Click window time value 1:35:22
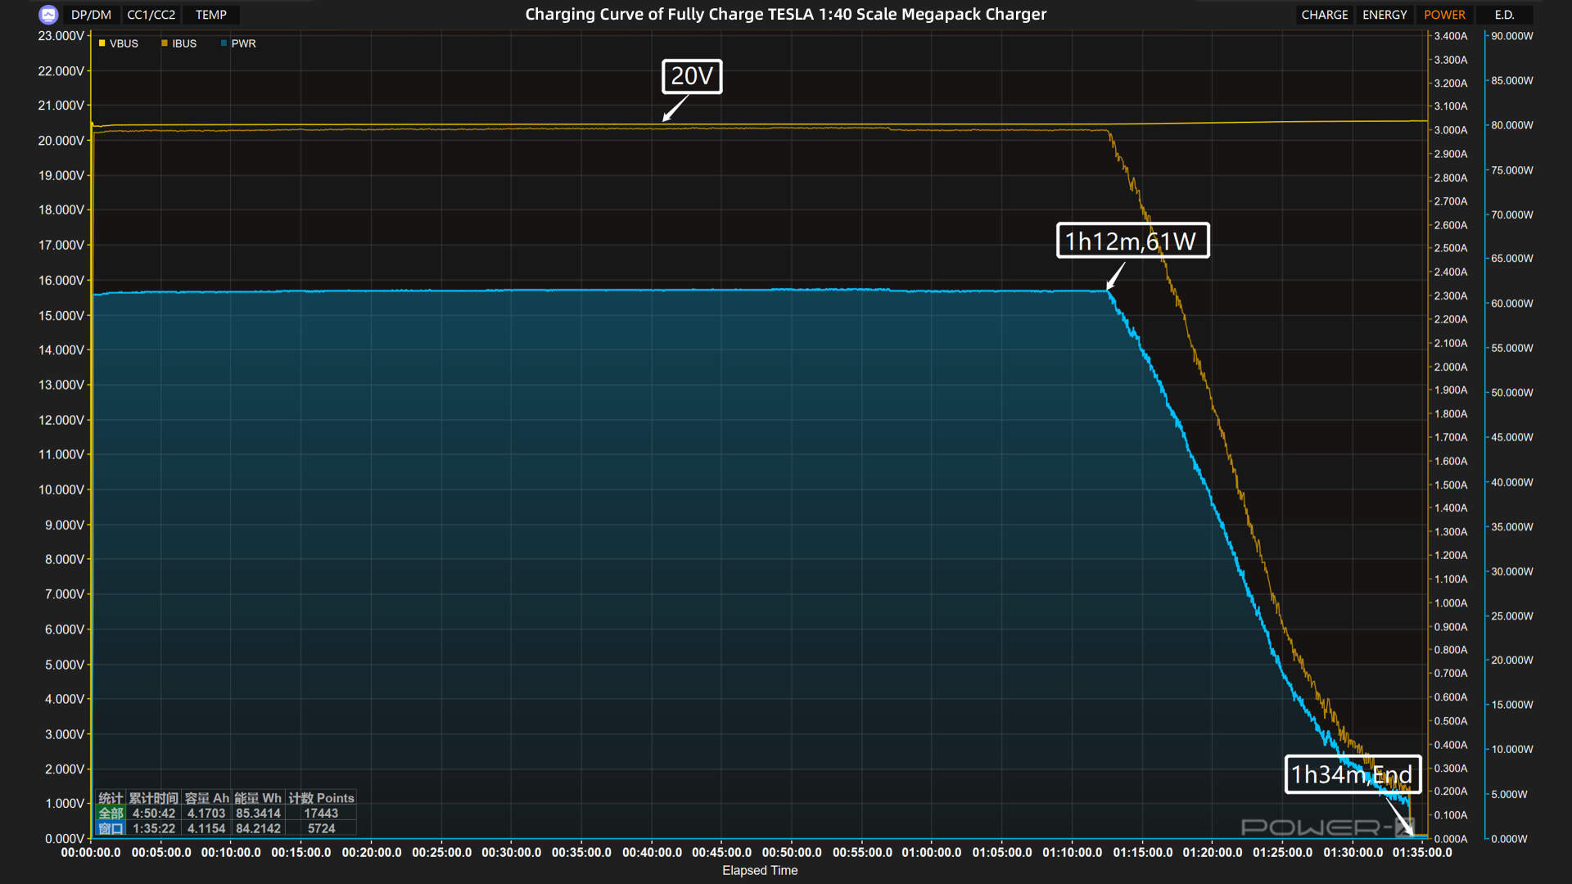The image size is (1572, 884). click(154, 828)
